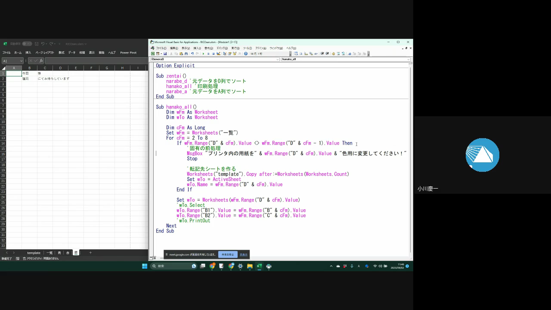Click the 非表示 link in sharing bar

click(x=243, y=254)
